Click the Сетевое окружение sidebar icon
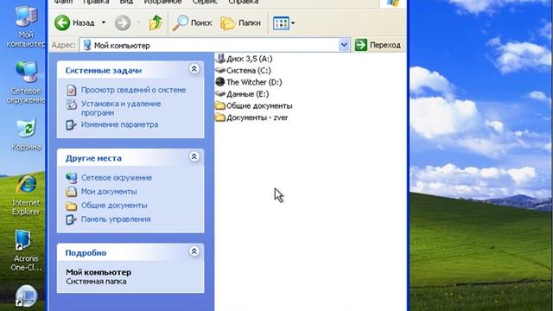553x311 pixels. [x=71, y=178]
